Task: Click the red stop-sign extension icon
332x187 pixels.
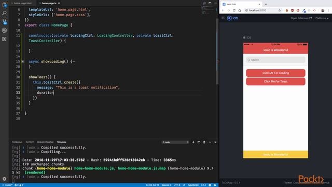Action: 293,10
